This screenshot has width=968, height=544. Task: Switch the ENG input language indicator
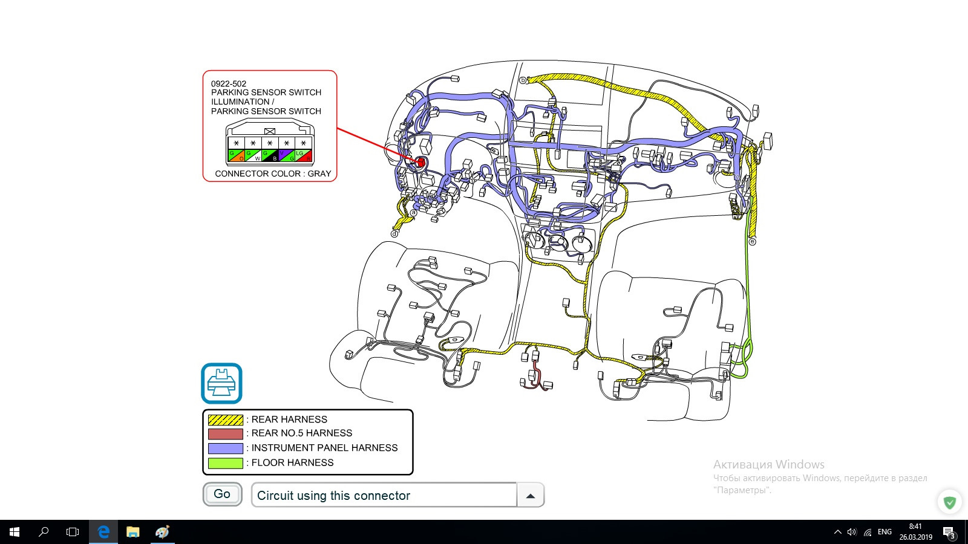[x=885, y=532]
